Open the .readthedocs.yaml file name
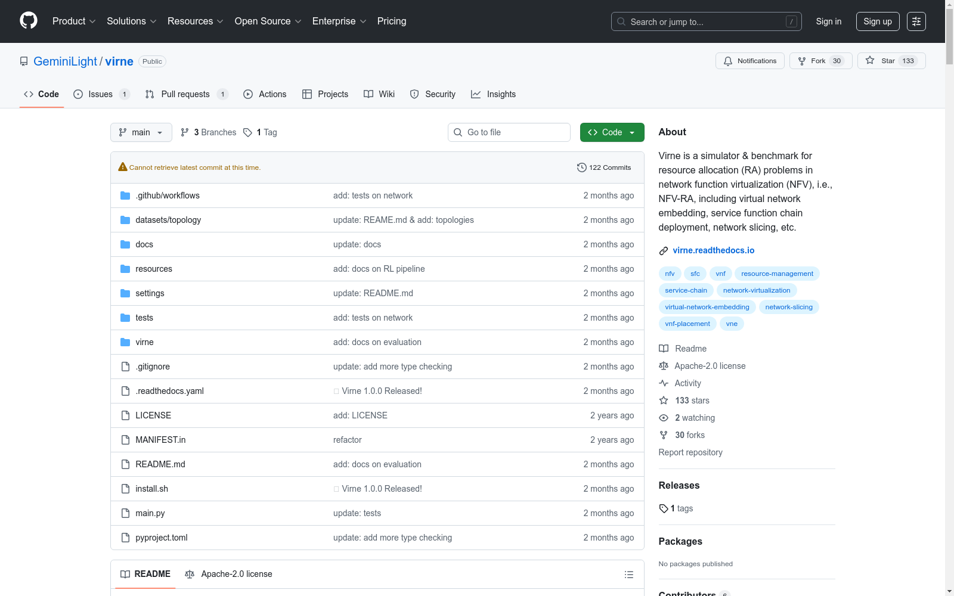This screenshot has width=954, height=596. pyautogui.click(x=169, y=391)
